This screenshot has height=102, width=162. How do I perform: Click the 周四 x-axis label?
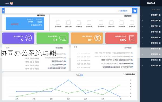[68, 99]
